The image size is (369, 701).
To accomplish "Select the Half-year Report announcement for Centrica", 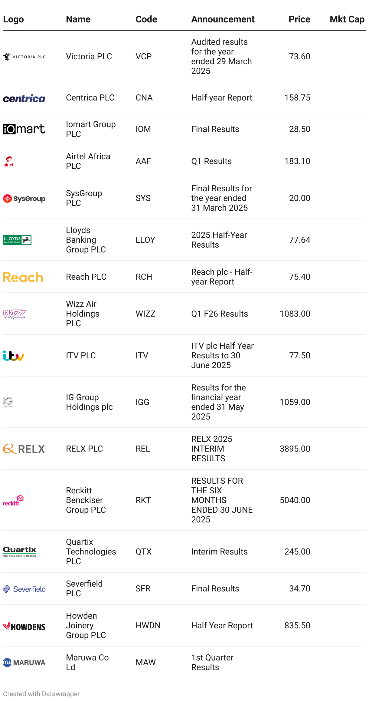I will (222, 98).
